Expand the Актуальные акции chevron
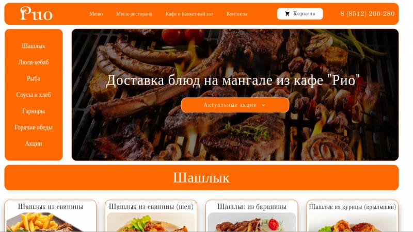The height and width of the screenshot is (232, 413). (x=263, y=105)
